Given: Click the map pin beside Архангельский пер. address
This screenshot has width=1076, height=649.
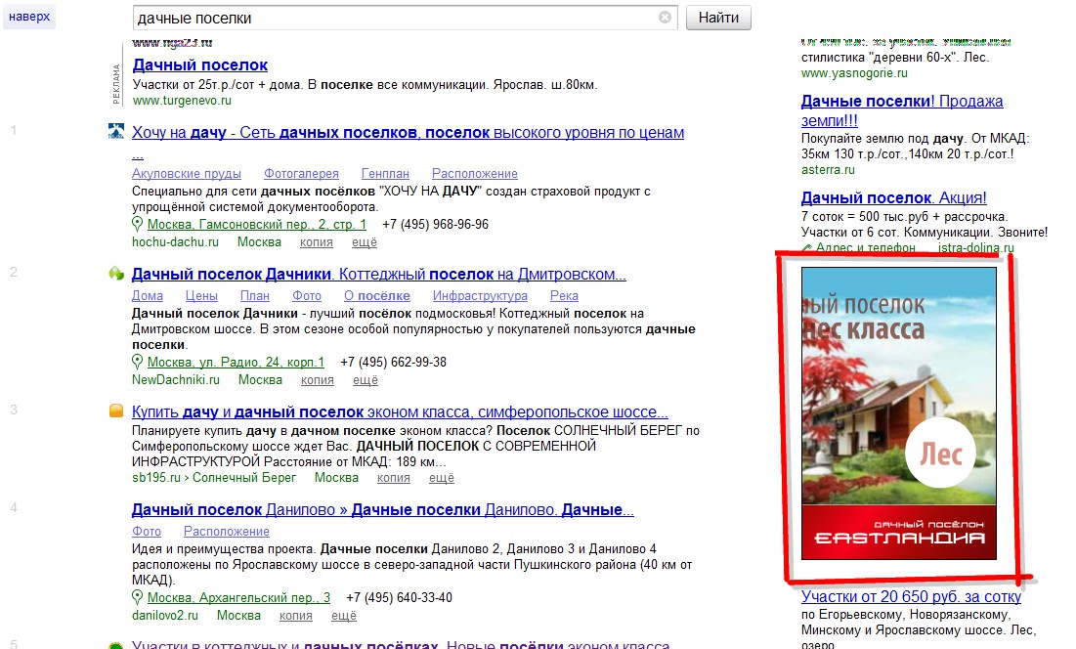Looking at the screenshot, I should (137, 597).
